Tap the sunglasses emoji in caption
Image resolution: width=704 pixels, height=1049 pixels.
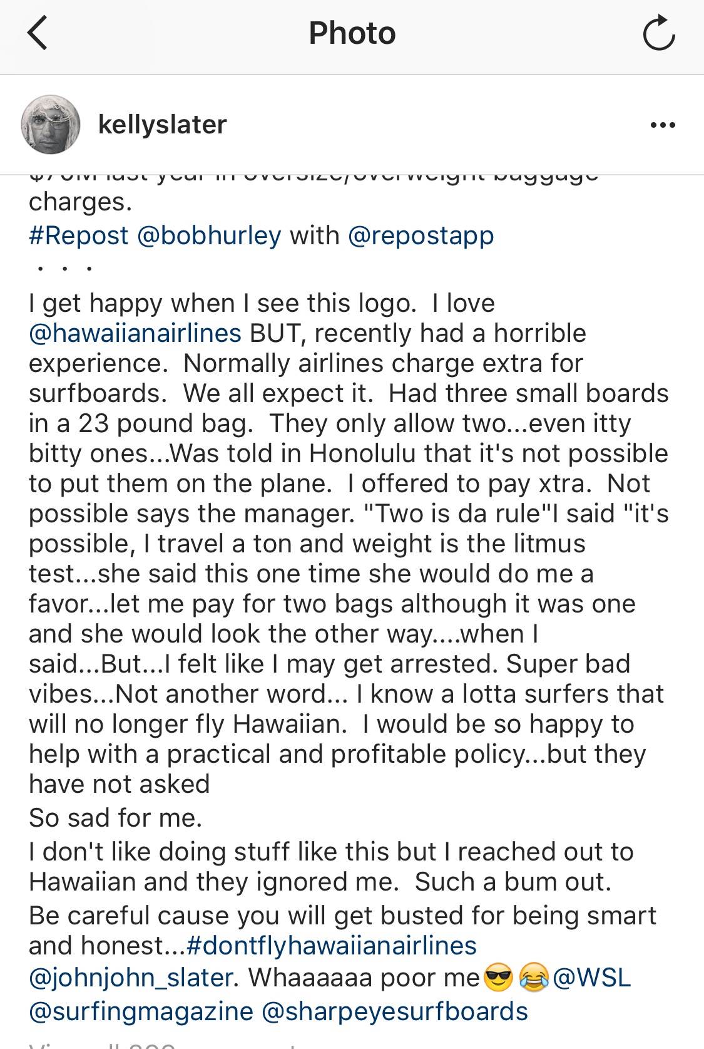[498, 978]
